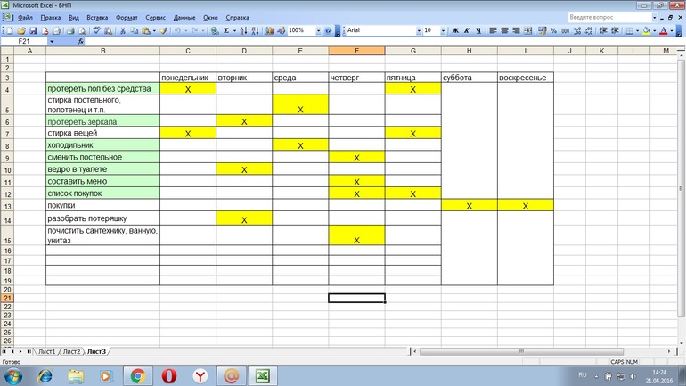Click the Merge and Center icon
Viewport: 686px width, 386px height.
pyautogui.click(x=529, y=30)
